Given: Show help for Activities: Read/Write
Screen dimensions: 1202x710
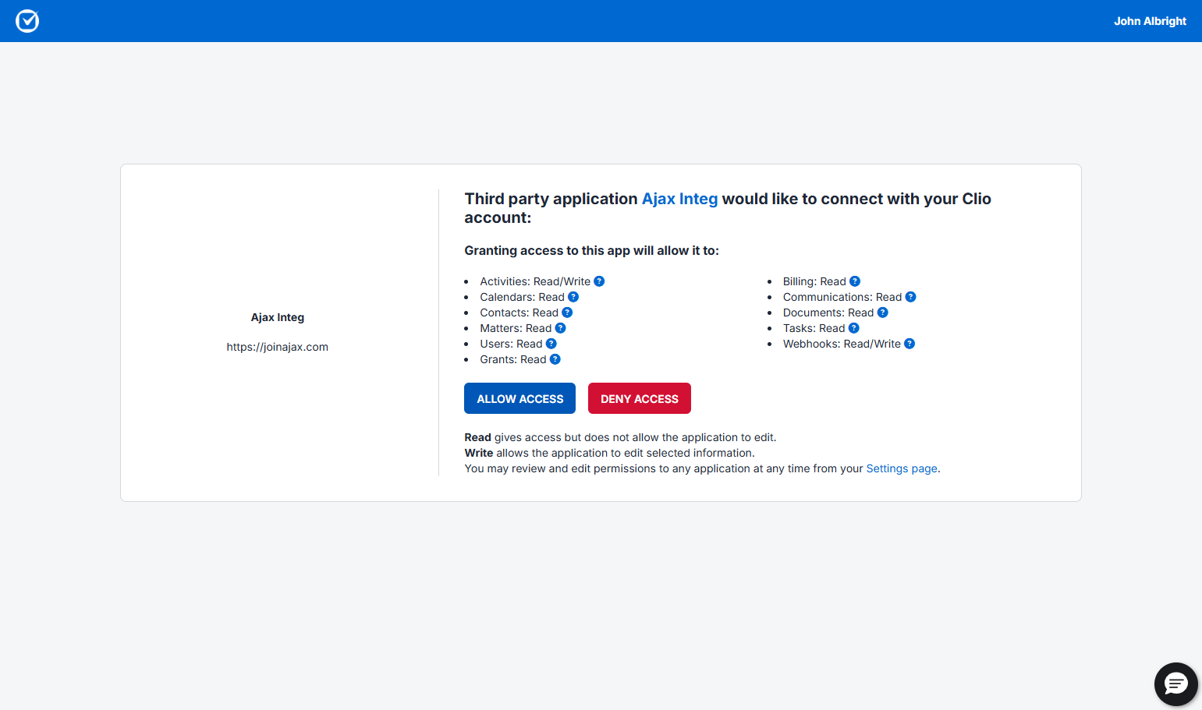Looking at the screenshot, I should [x=599, y=281].
